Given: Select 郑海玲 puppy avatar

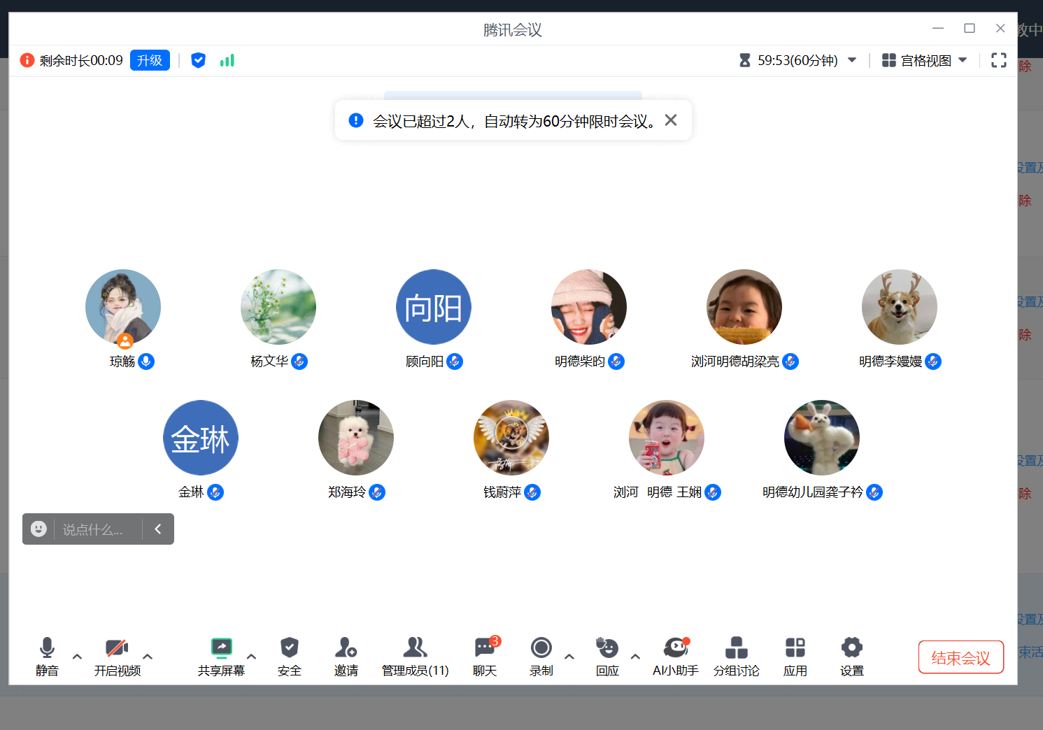Looking at the screenshot, I should 356,438.
